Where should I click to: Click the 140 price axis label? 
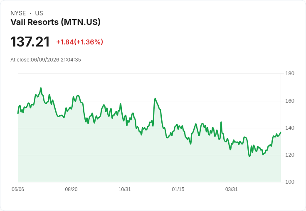click(x=290, y=128)
